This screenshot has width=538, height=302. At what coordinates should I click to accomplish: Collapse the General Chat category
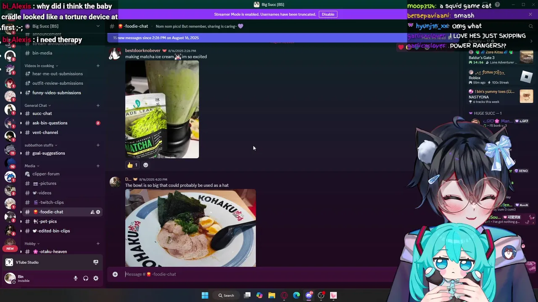(x=37, y=106)
